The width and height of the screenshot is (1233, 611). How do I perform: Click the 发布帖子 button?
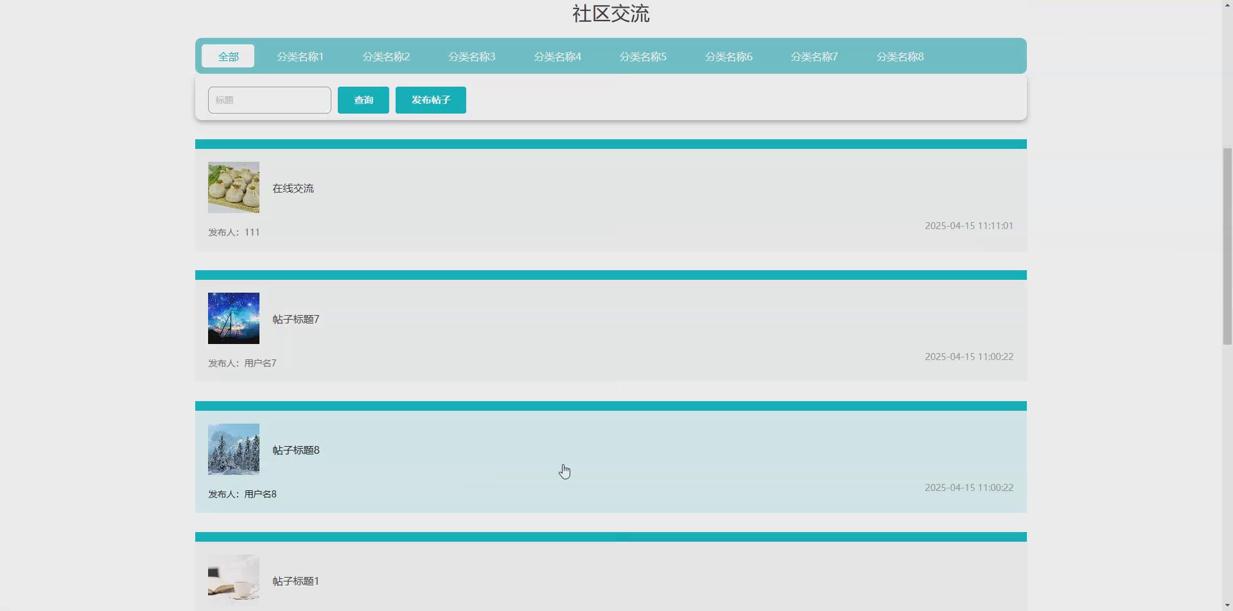point(431,100)
